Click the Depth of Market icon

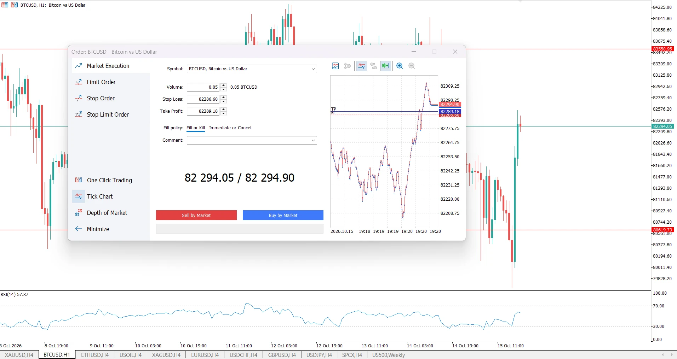79,213
